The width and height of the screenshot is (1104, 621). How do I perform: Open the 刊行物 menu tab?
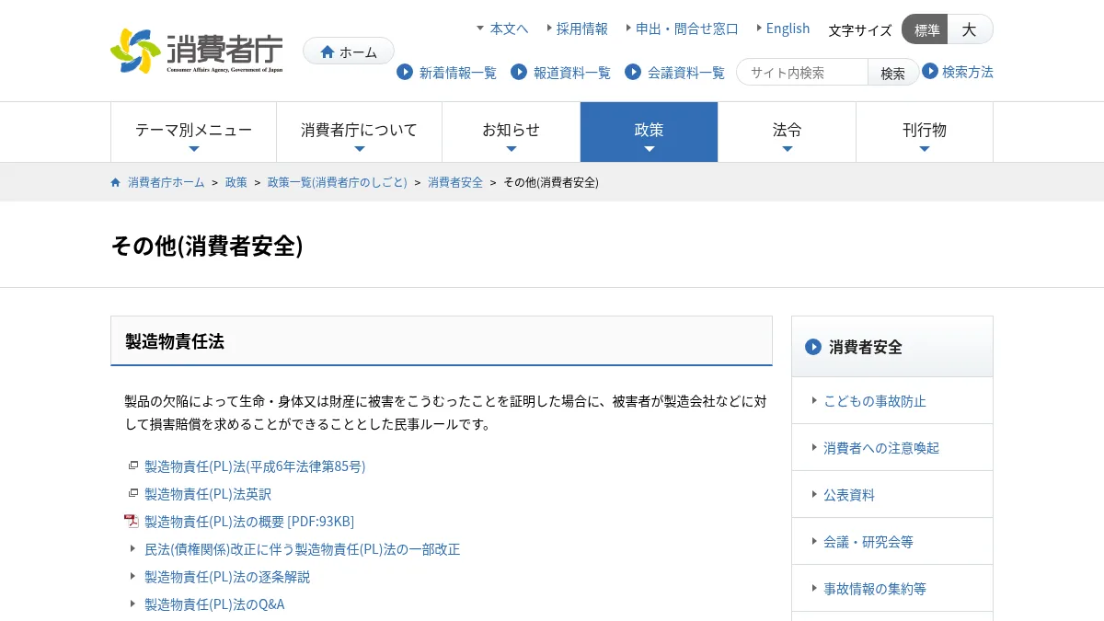click(x=925, y=132)
